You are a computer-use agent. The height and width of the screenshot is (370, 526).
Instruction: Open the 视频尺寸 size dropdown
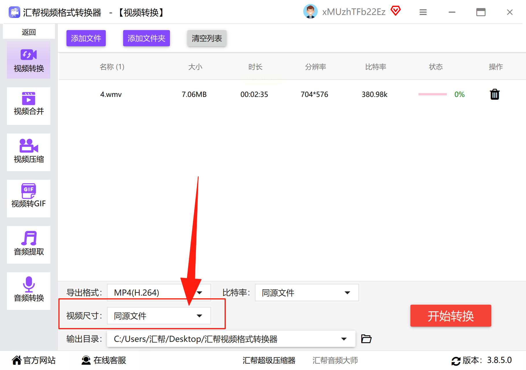pyautogui.click(x=159, y=316)
